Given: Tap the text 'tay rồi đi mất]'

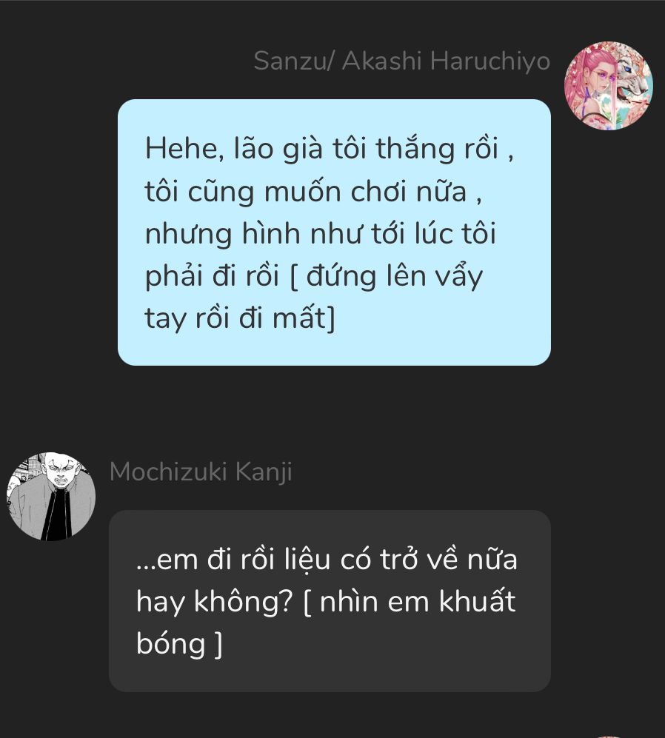Looking at the screenshot, I should (240, 318).
